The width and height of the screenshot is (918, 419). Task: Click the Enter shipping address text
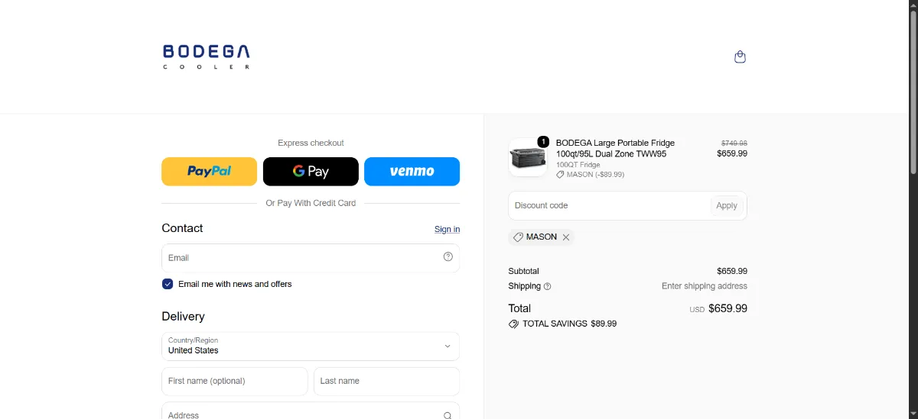pos(705,286)
